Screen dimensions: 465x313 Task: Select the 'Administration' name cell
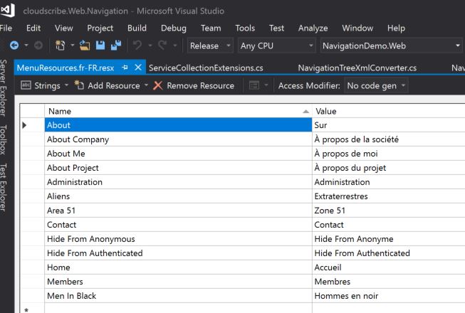pyautogui.click(x=178, y=182)
